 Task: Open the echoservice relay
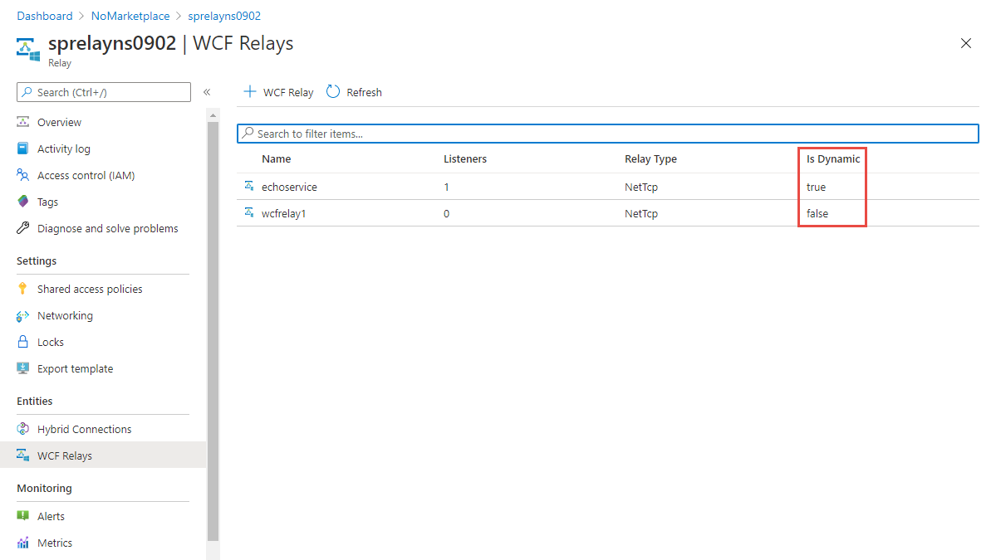(x=289, y=187)
